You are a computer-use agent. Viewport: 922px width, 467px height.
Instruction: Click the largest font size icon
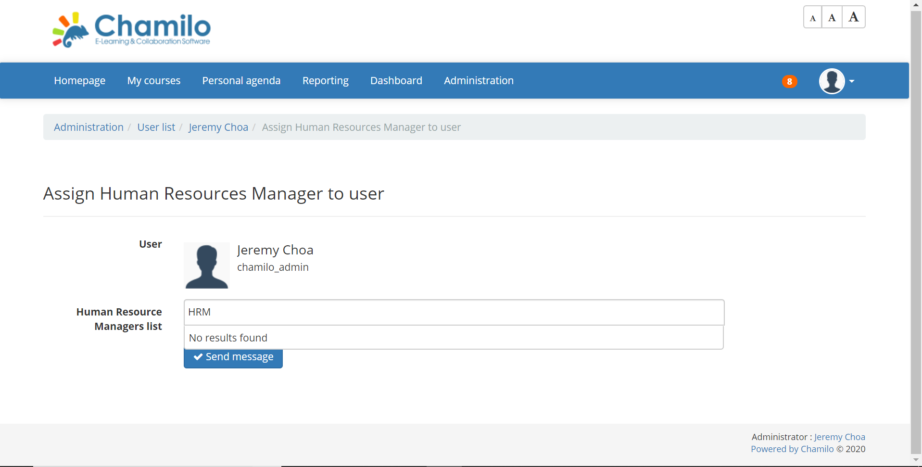pyautogui.click(x=853, y=16)
